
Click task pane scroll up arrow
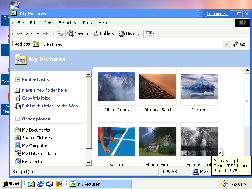tap(89, 74)
